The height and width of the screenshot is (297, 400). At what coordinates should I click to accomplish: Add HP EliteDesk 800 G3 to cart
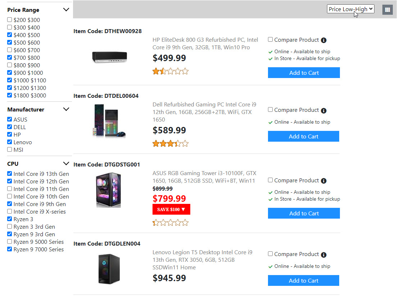click(x=304, y=73)
